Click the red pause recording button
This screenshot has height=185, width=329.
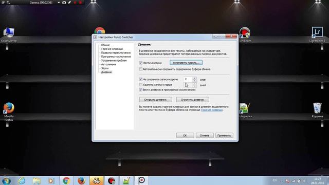click(x=75, y=3)
